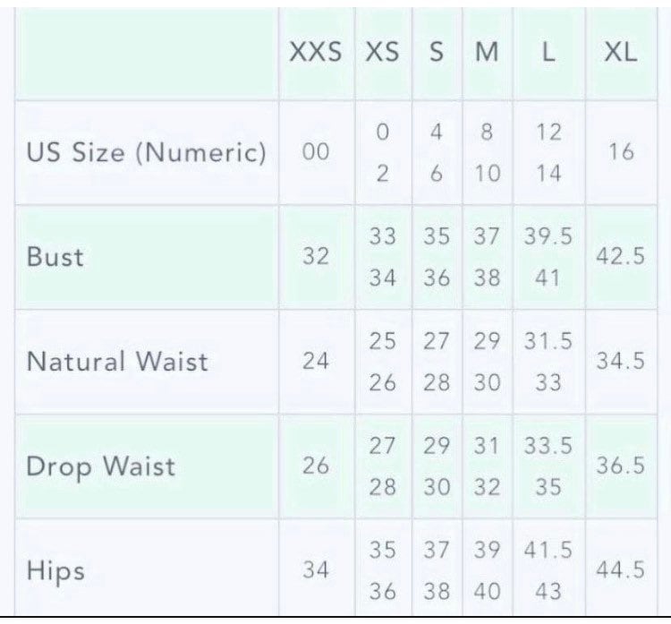Select the XL size column header
This screenshot has width=671, height=624.
620,53
